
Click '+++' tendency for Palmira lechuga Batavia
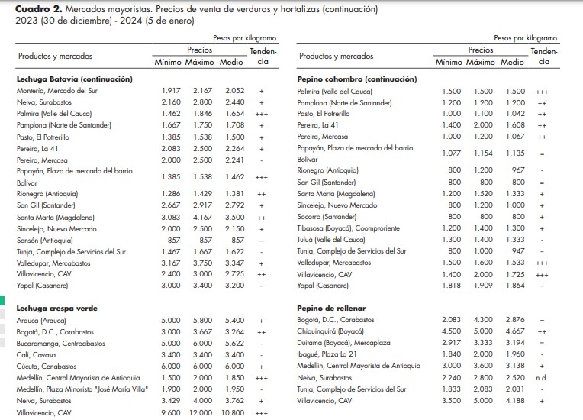point(262,115)
